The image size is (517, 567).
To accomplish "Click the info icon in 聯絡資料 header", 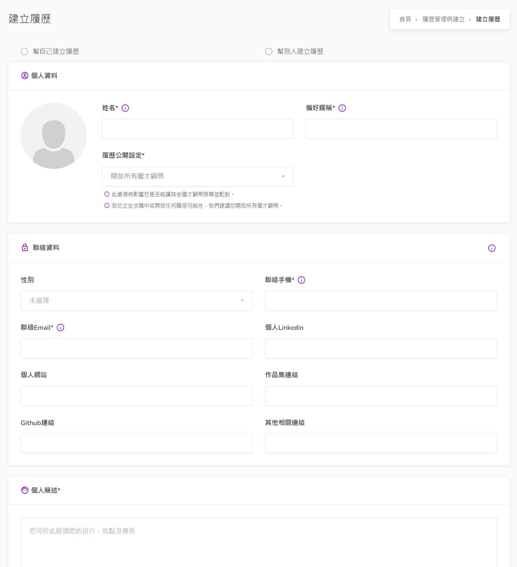I will 492,248.
